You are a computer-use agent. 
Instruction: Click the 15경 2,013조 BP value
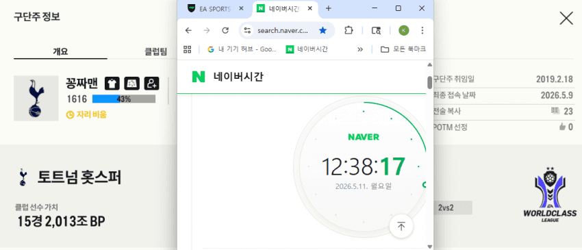click(62, 221)
